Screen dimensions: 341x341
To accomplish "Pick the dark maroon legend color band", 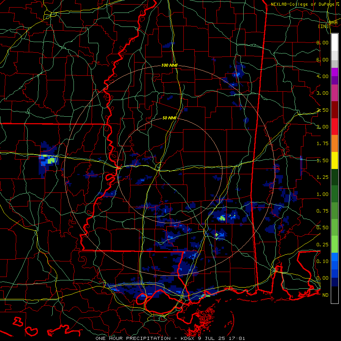I will click(x=335, y=110).
